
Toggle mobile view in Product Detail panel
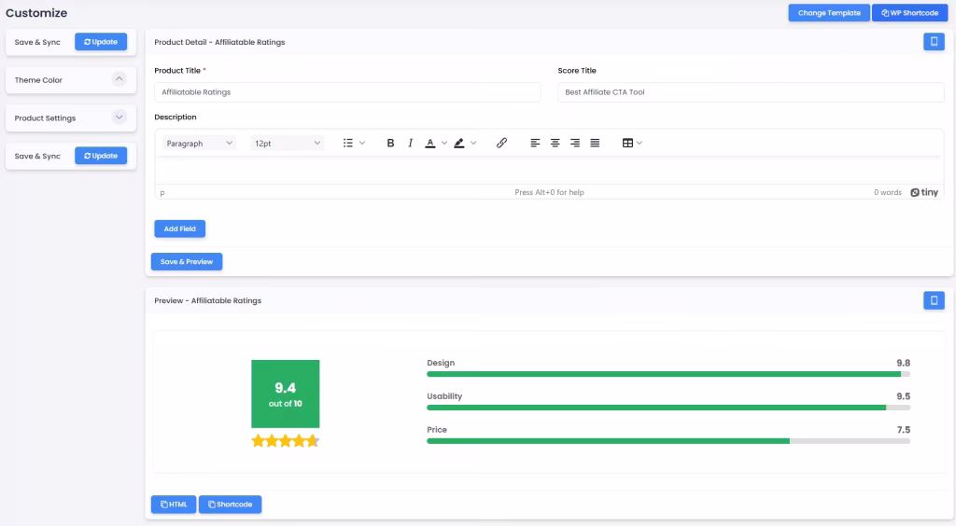(934, 42)
